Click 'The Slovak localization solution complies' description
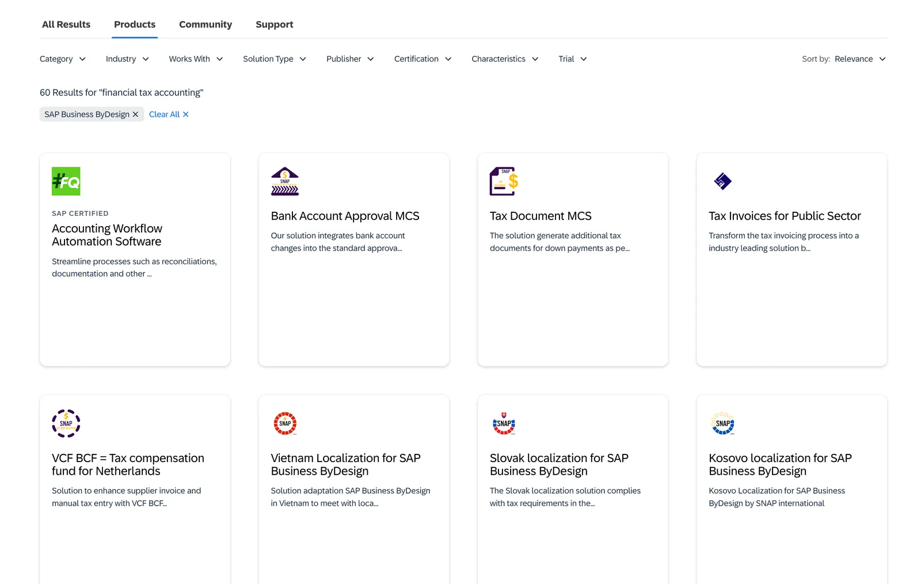This screenshot has height=584, width=921. [x=565, y=497]
